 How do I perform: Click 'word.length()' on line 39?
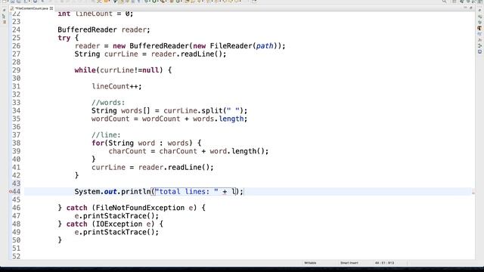(237, 151)
